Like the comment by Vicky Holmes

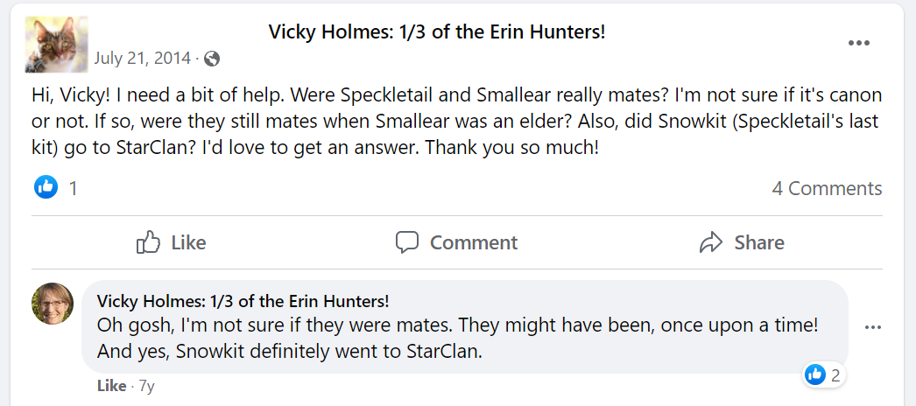111,386
